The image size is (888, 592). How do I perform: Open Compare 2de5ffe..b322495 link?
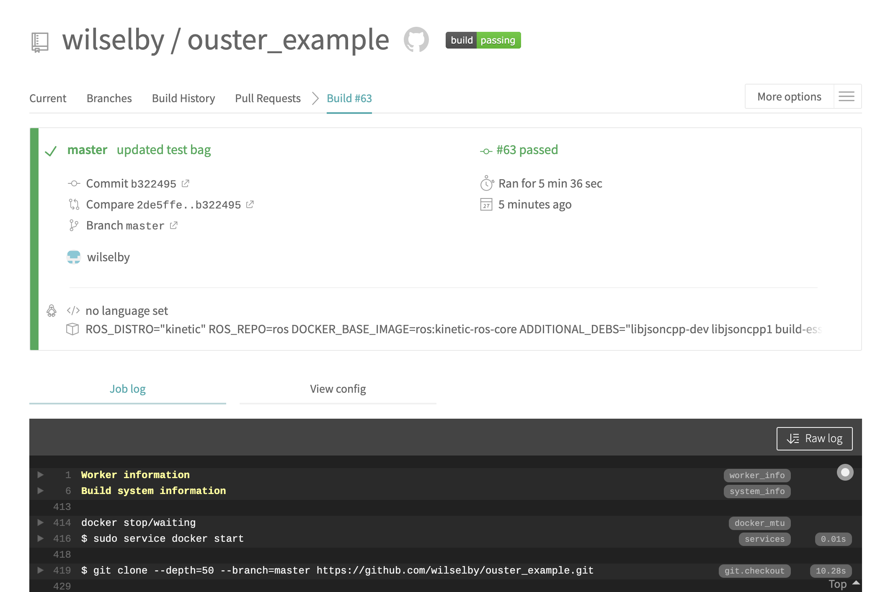tap(163, 204)
